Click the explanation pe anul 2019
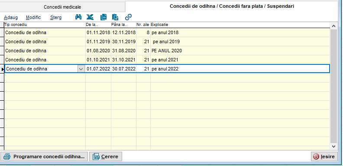This screenshot has width=343, height=166. [166, 42]
